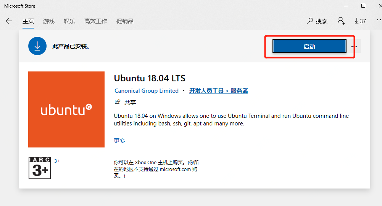Open the top-right more options menu
The width and height of the screenshot is (382, 206).
[379, 19]
